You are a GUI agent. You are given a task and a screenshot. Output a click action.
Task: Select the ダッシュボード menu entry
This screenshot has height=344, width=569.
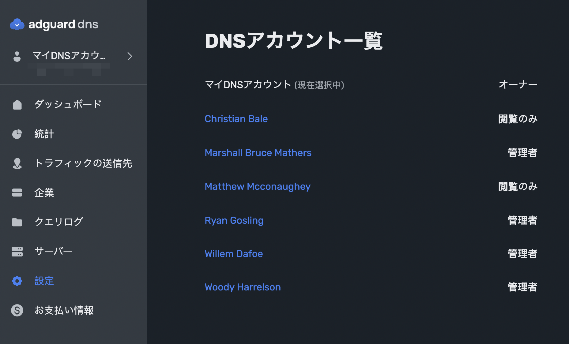[x=68, y=105]
